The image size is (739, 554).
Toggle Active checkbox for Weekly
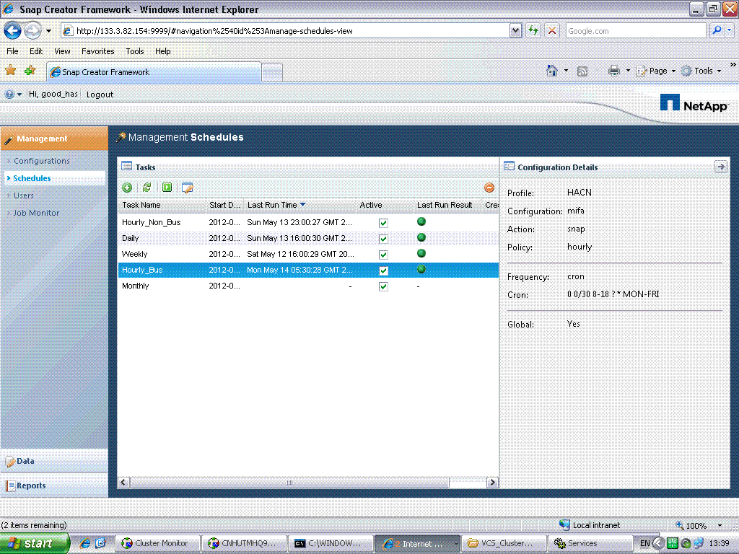384,255
